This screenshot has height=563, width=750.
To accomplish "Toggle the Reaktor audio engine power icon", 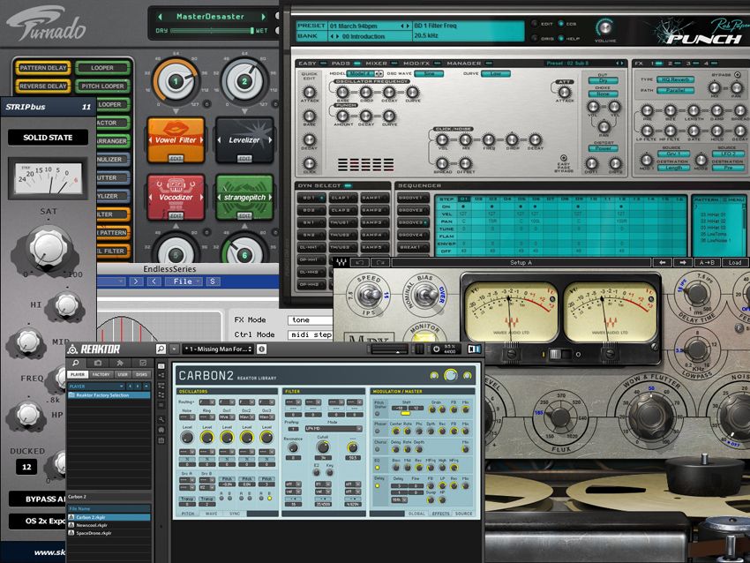I will (436, 349).
